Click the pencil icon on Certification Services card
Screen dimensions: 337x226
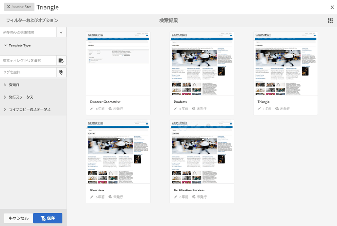click(x=176, y=197)
